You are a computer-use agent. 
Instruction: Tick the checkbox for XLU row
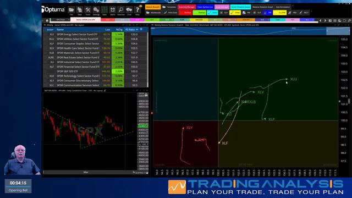45,39
